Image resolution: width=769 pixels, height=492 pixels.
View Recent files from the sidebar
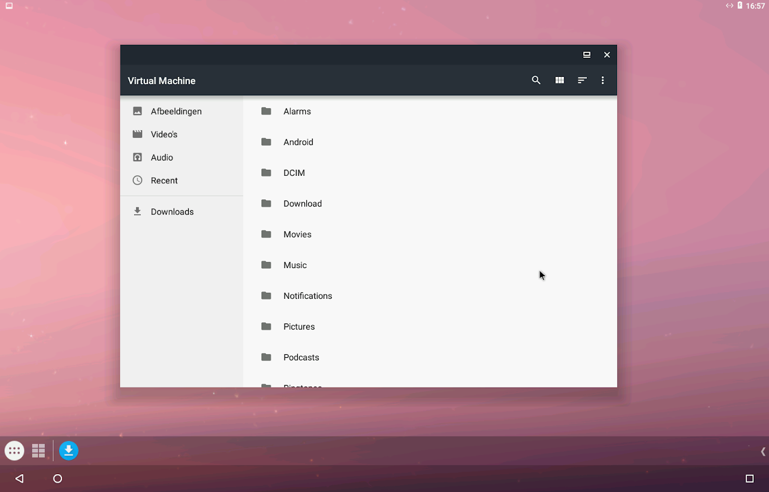coord(164,180)
